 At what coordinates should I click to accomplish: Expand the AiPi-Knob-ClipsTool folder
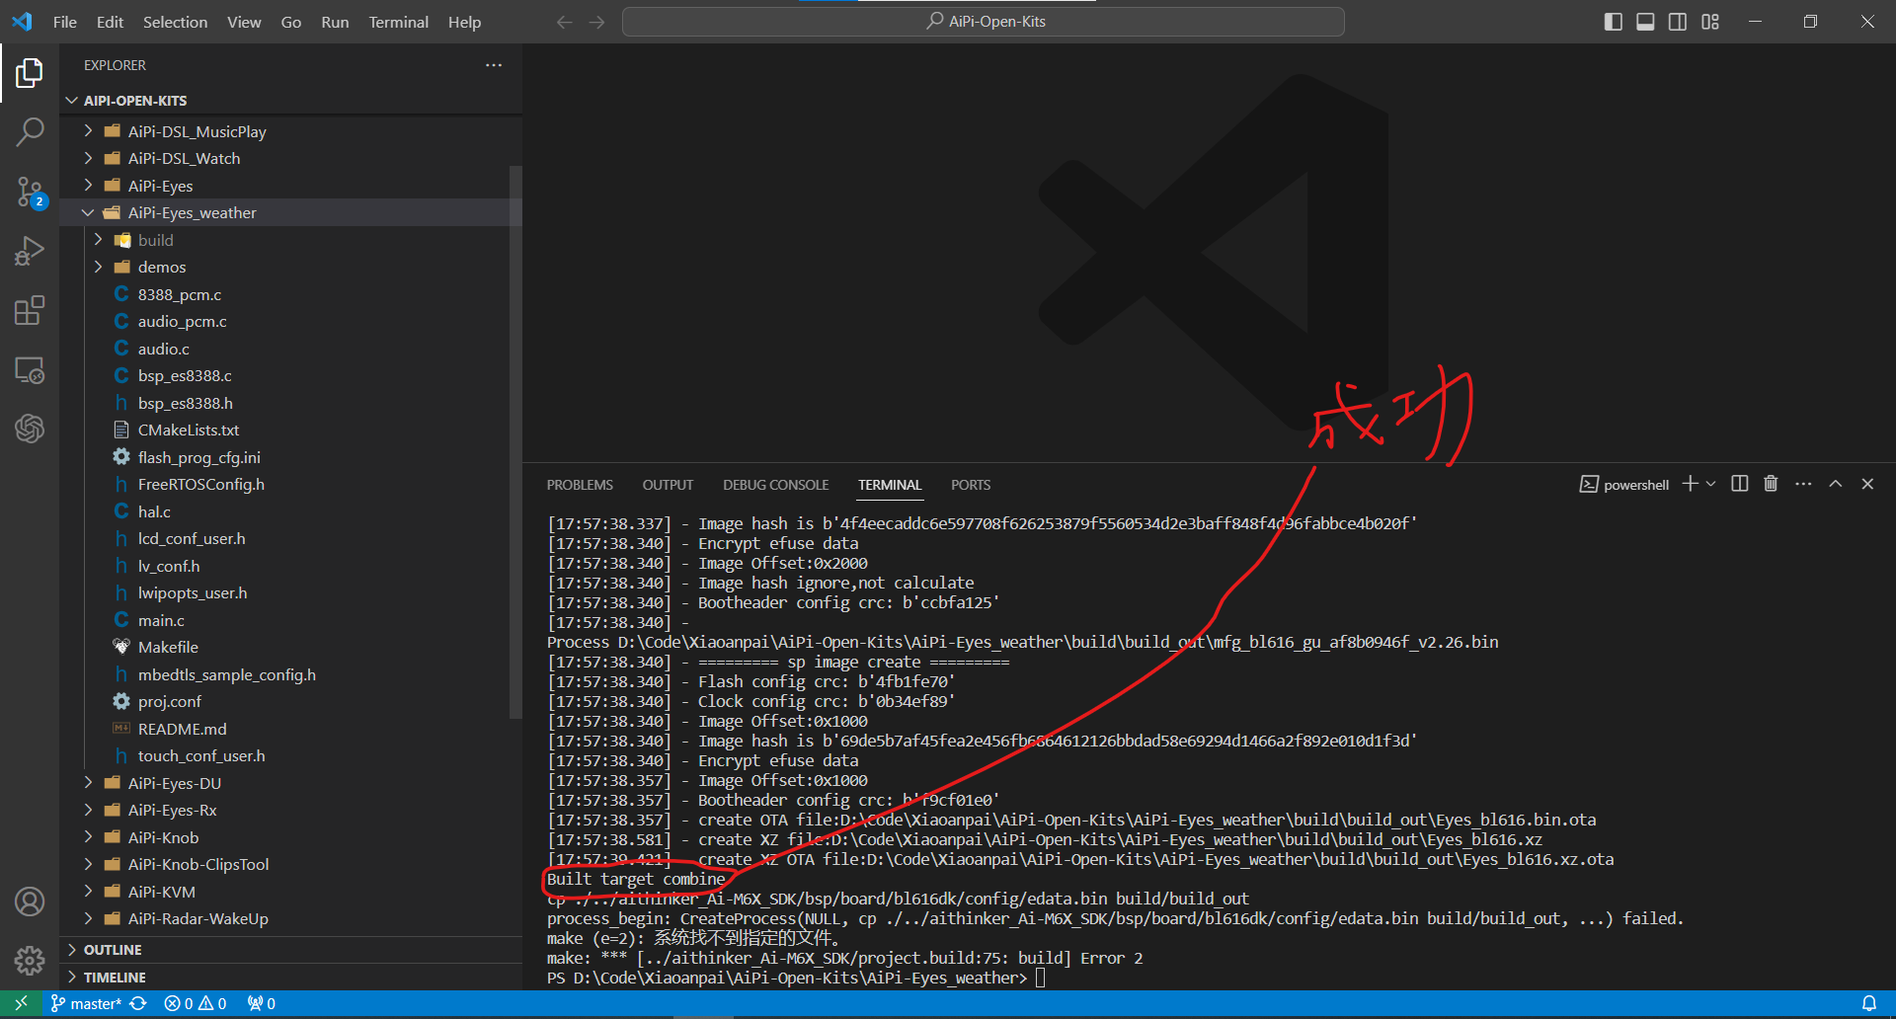point(290,864)
